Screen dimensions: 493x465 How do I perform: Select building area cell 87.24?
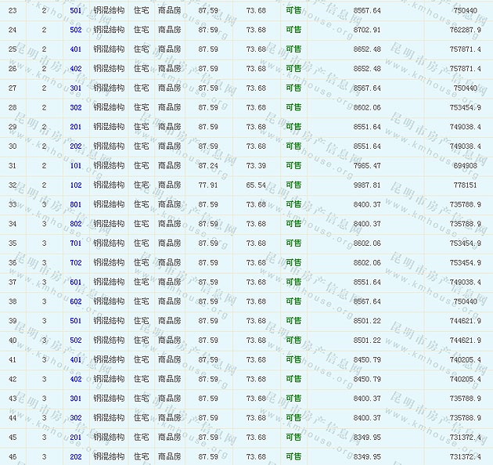(x=208, y=166)
